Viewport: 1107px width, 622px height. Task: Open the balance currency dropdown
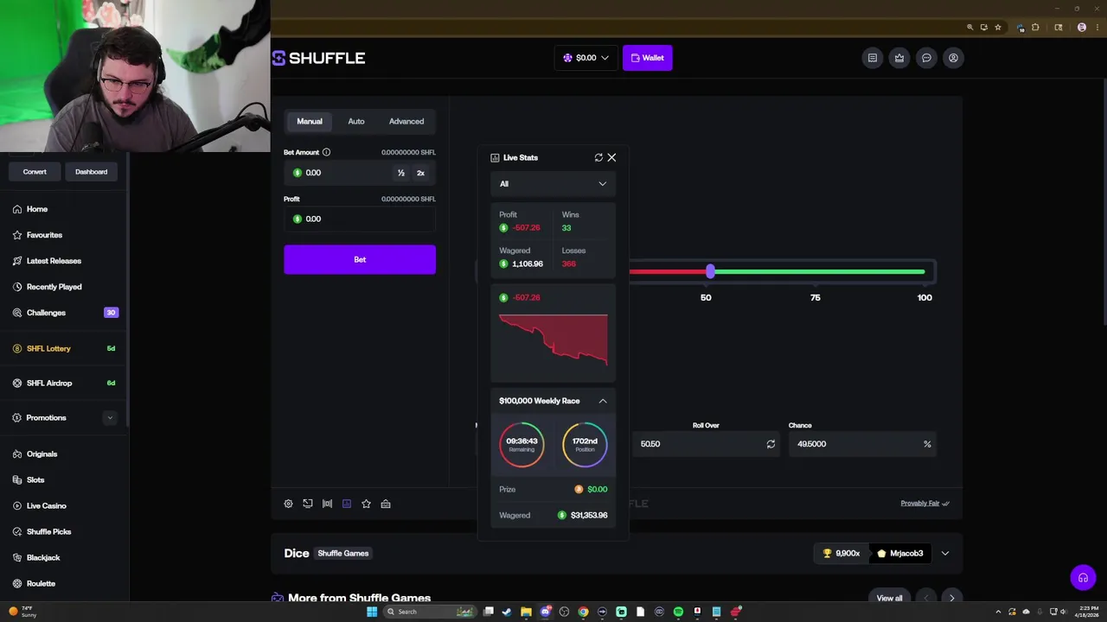click(x=586, y=58)
